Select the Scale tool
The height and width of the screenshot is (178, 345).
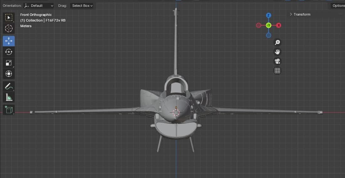tap(8, 63)
